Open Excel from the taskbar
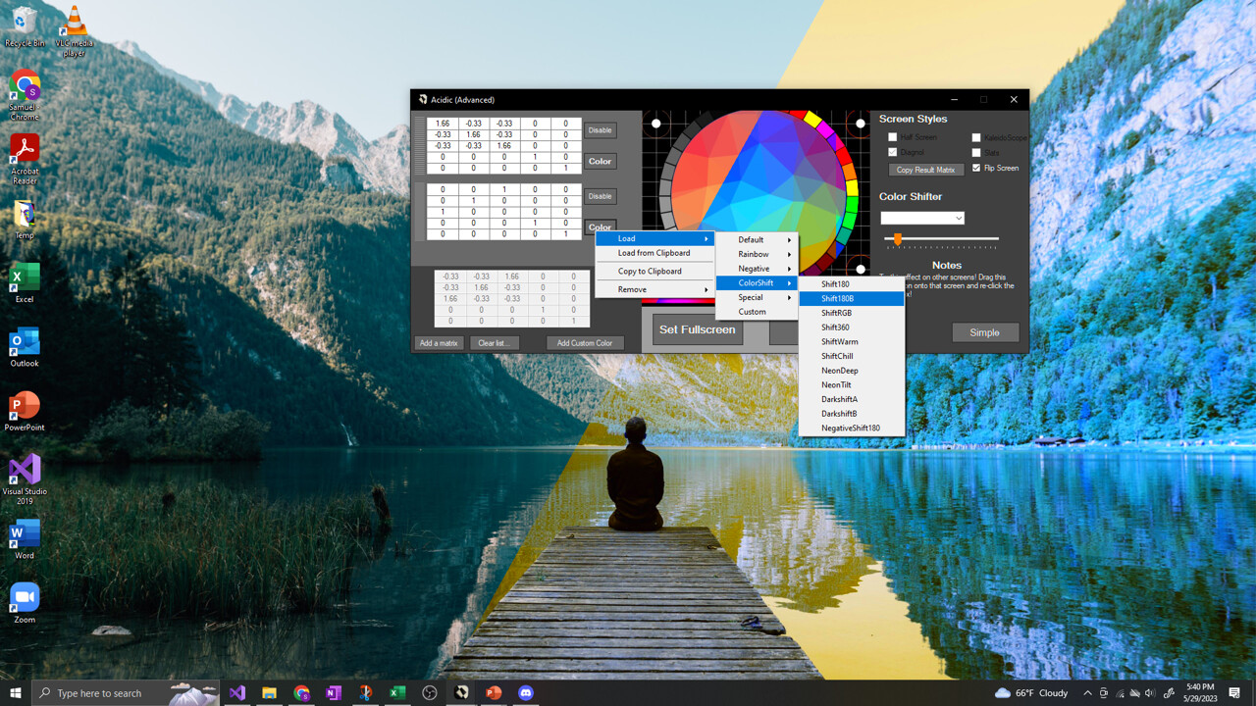This screenshot has height=706, width=1256. tap(397, 693)
